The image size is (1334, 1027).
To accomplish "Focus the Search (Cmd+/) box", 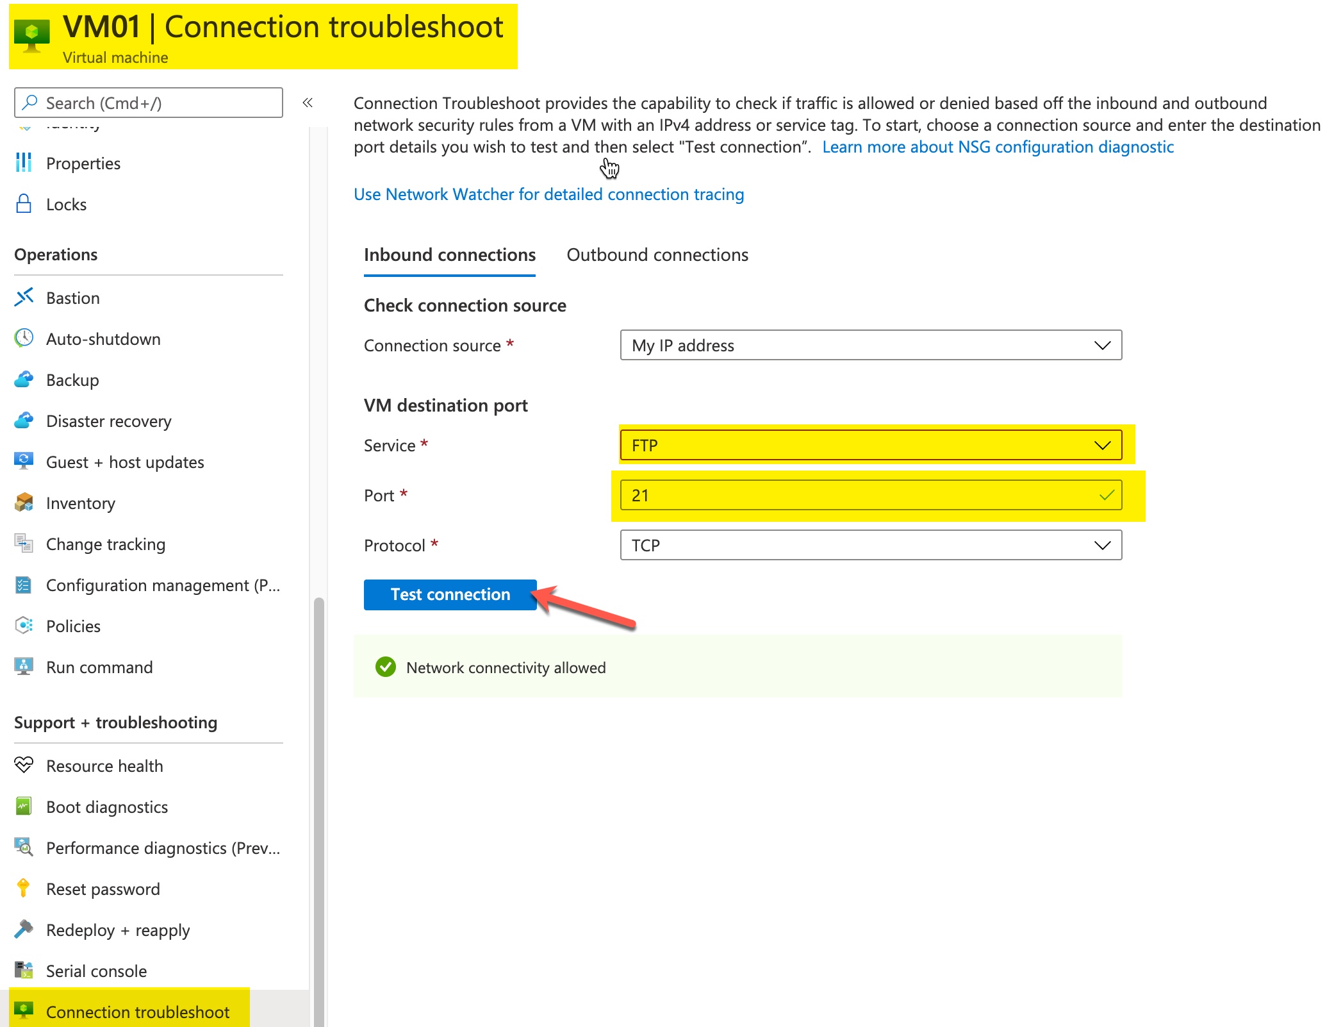I will [148, 103].
